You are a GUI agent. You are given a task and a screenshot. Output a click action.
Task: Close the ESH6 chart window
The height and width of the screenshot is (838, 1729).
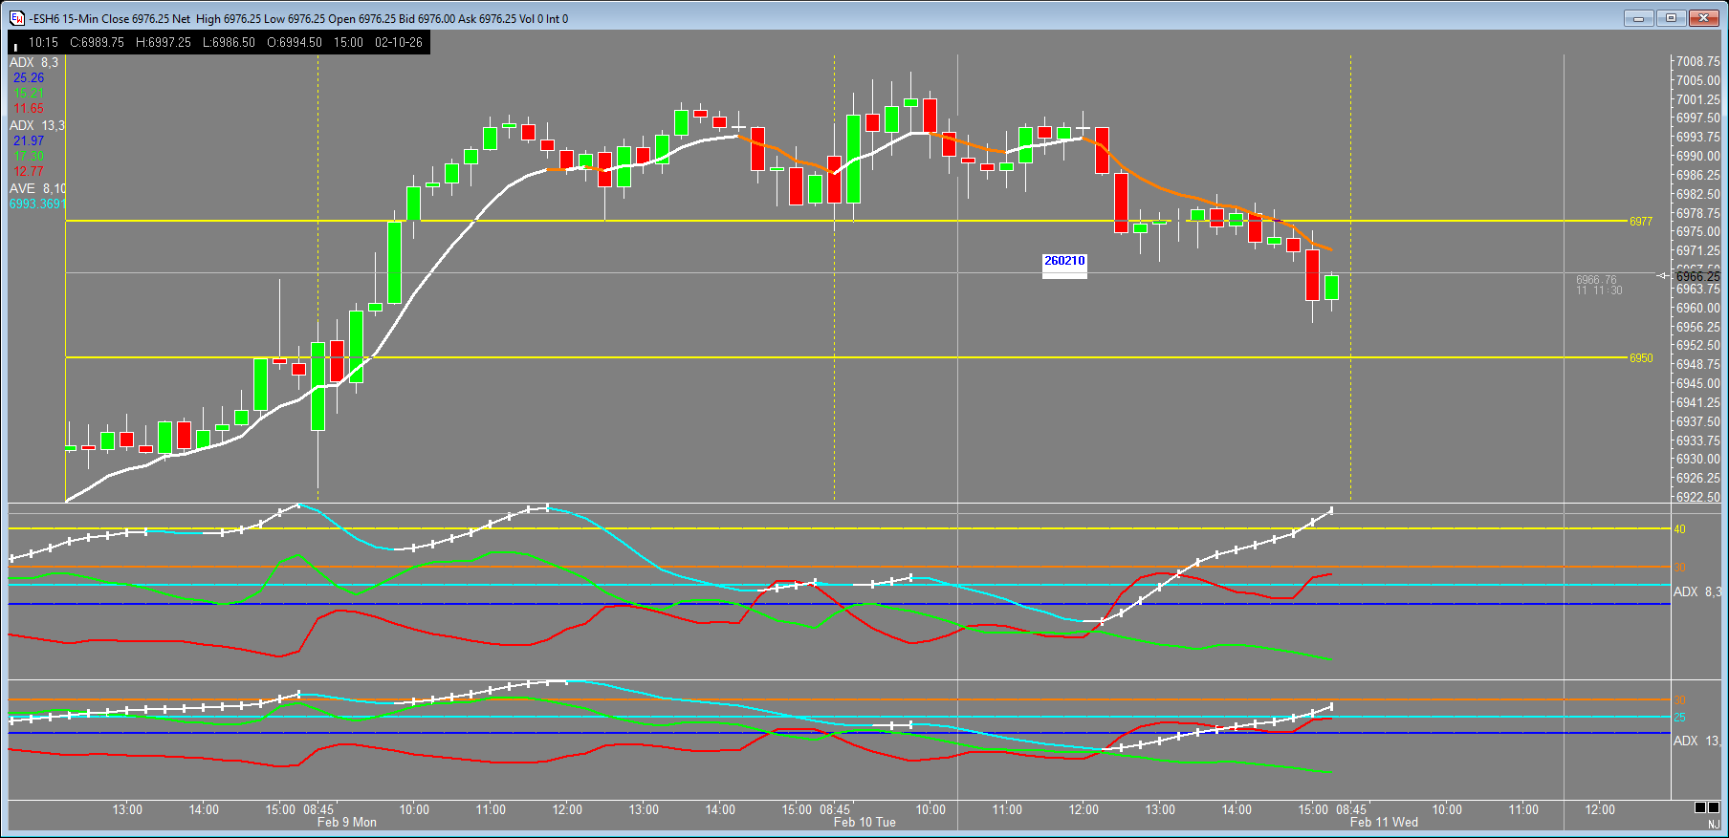pos(1703,18)
